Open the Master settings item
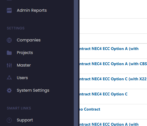The width and height of the screenshot is (147, 126). (x=24, y=65)
